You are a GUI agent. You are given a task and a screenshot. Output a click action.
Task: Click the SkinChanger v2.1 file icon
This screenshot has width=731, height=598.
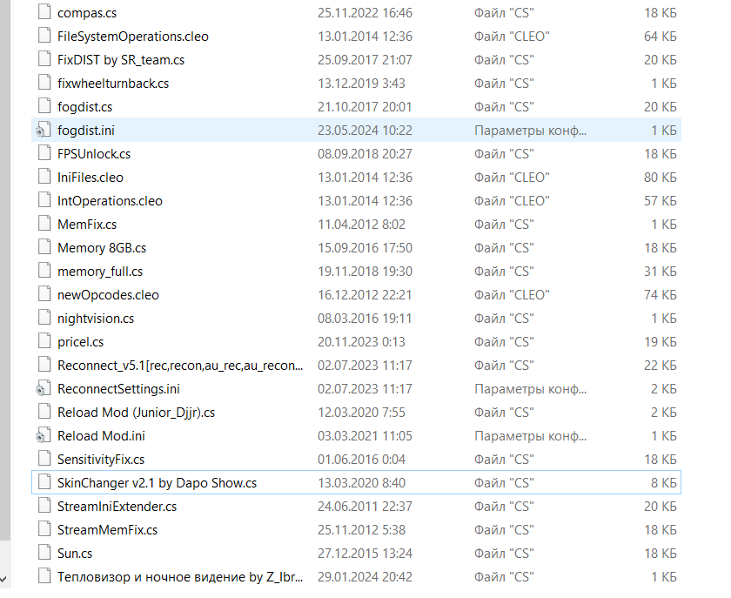point(44,482)
